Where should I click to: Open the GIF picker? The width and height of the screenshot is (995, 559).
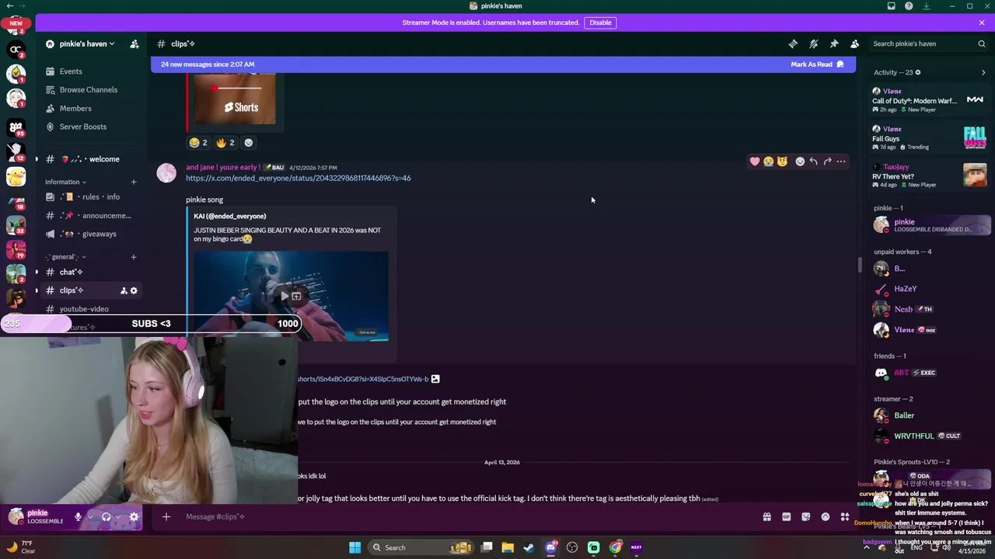[x=786, y=517]
